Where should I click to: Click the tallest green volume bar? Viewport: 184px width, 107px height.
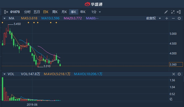[x=3, y=89]
